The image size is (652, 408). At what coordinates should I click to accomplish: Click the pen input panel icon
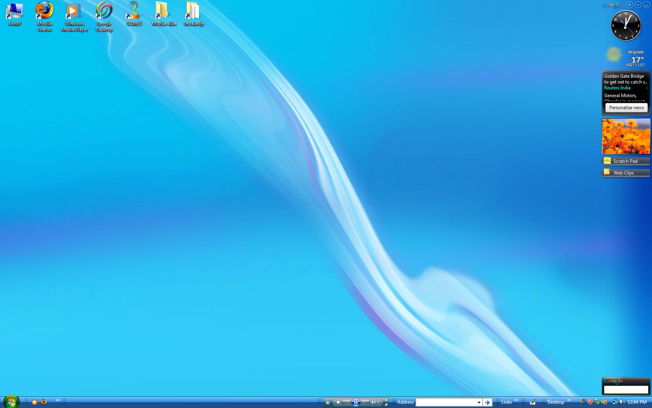pos(532,402)
